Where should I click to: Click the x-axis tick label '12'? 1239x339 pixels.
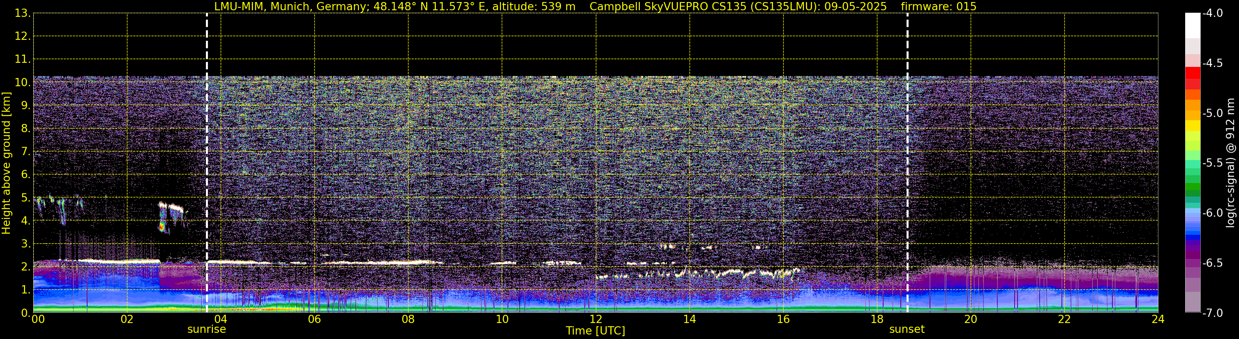595,319
